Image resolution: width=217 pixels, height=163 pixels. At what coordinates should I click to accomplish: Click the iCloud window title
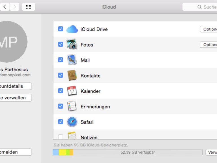point(108,7)
